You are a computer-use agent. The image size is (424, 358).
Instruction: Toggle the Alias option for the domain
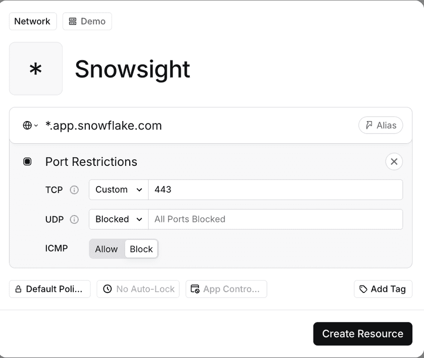click(x=381, y=125)
